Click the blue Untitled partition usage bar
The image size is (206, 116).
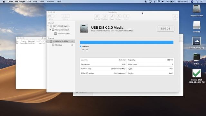126,42
